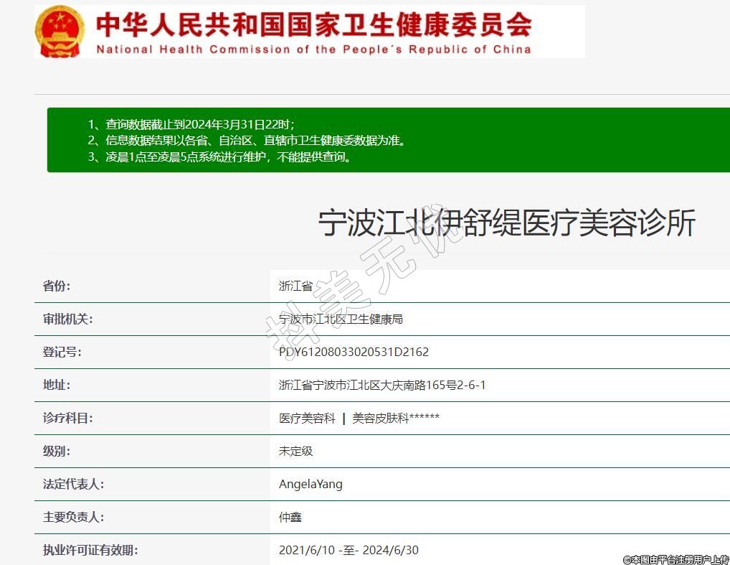Click the registration number PDY61208033020531D2162
This screenshot has width=730, height=565.
tap(354, 352)
